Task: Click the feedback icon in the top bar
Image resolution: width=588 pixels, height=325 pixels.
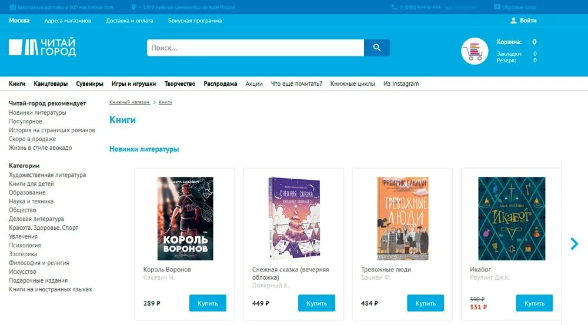Action: (x=497, y=6)
